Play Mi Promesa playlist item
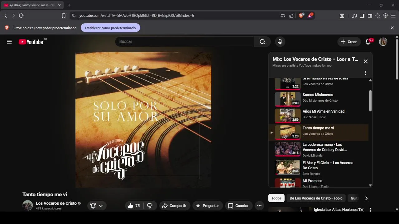The width and height of the screenshot is (399, 224). (318, 183)
